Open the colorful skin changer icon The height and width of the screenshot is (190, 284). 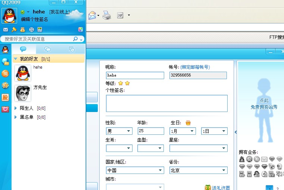coord(81,29)
